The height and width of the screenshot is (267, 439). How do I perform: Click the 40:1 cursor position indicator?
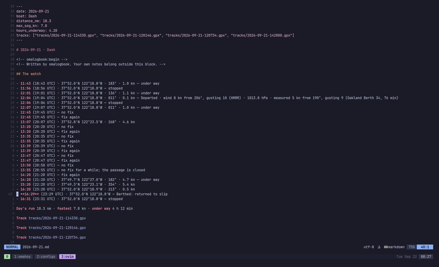(425, 247)
